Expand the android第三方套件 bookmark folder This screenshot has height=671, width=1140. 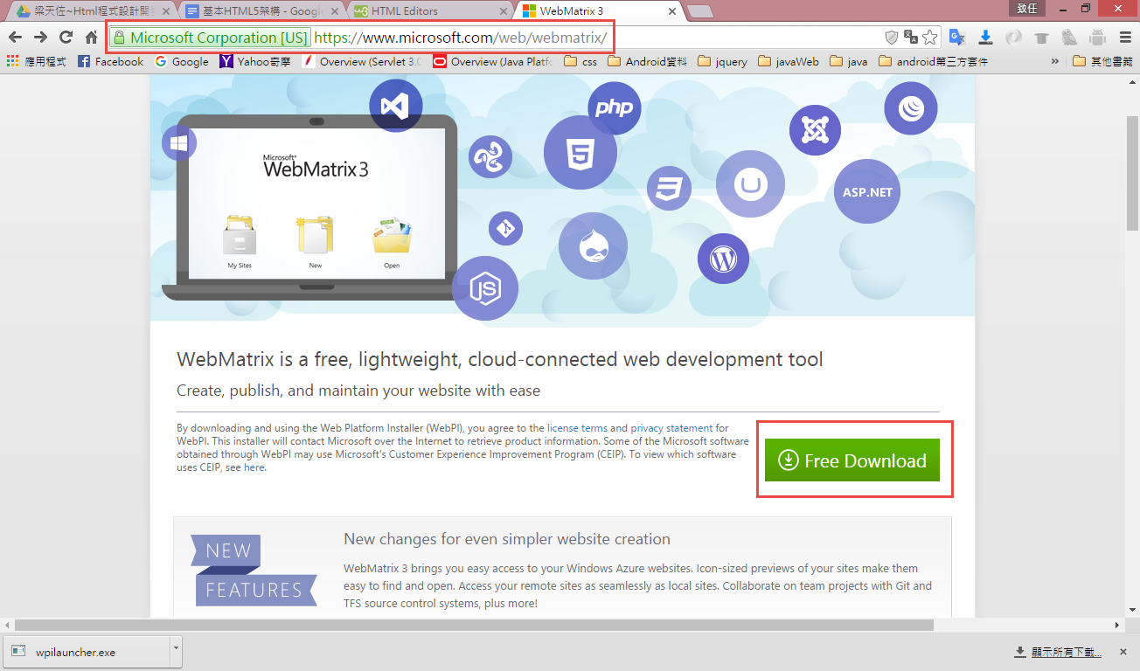pyautogui.click(x=934, y=61)
